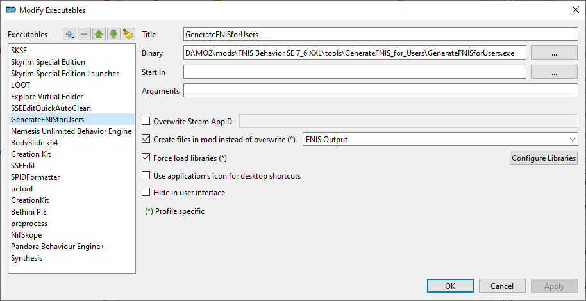Browse for binary with ellipsis button
This screenshot has width=586, height=301.
pos(554,53)
